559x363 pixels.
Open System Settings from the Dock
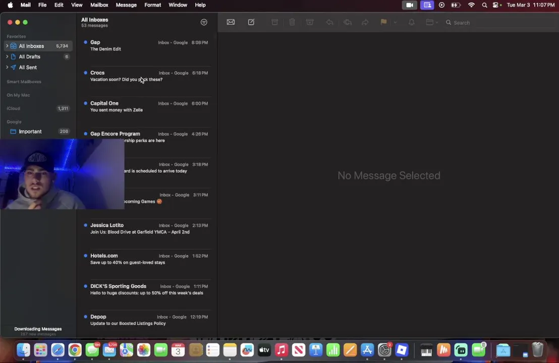pyautogui.click(x=384, y=350)
